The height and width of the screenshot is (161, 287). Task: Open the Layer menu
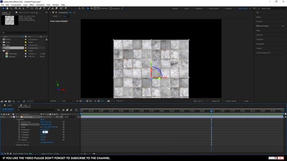[x=25, y=5]
